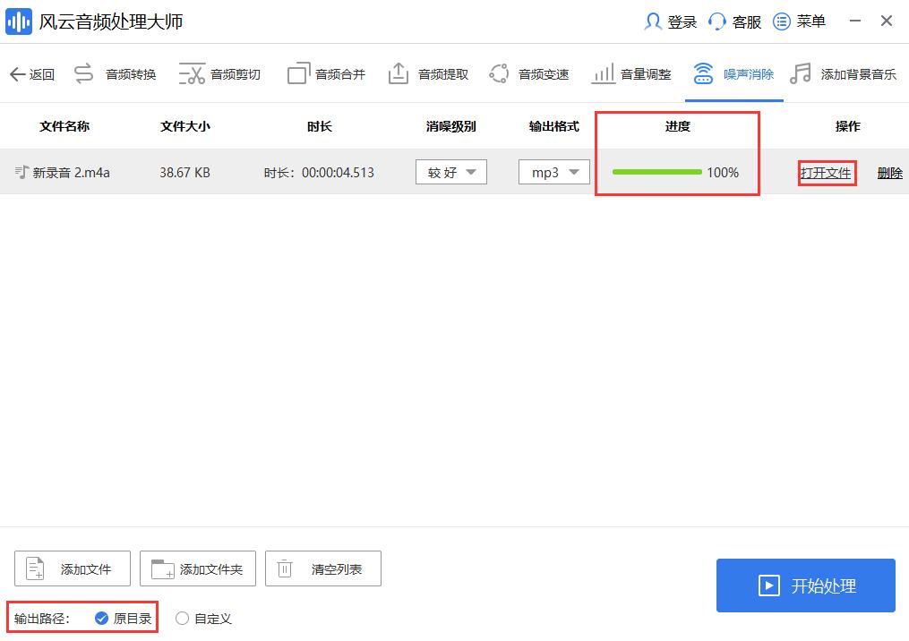
Task: Click 消噪级别 column header
Action: click(x=451, y=126)
